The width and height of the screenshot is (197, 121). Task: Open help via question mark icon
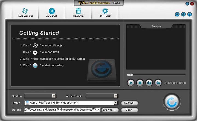pyautogui.click(x=189, y=14)
